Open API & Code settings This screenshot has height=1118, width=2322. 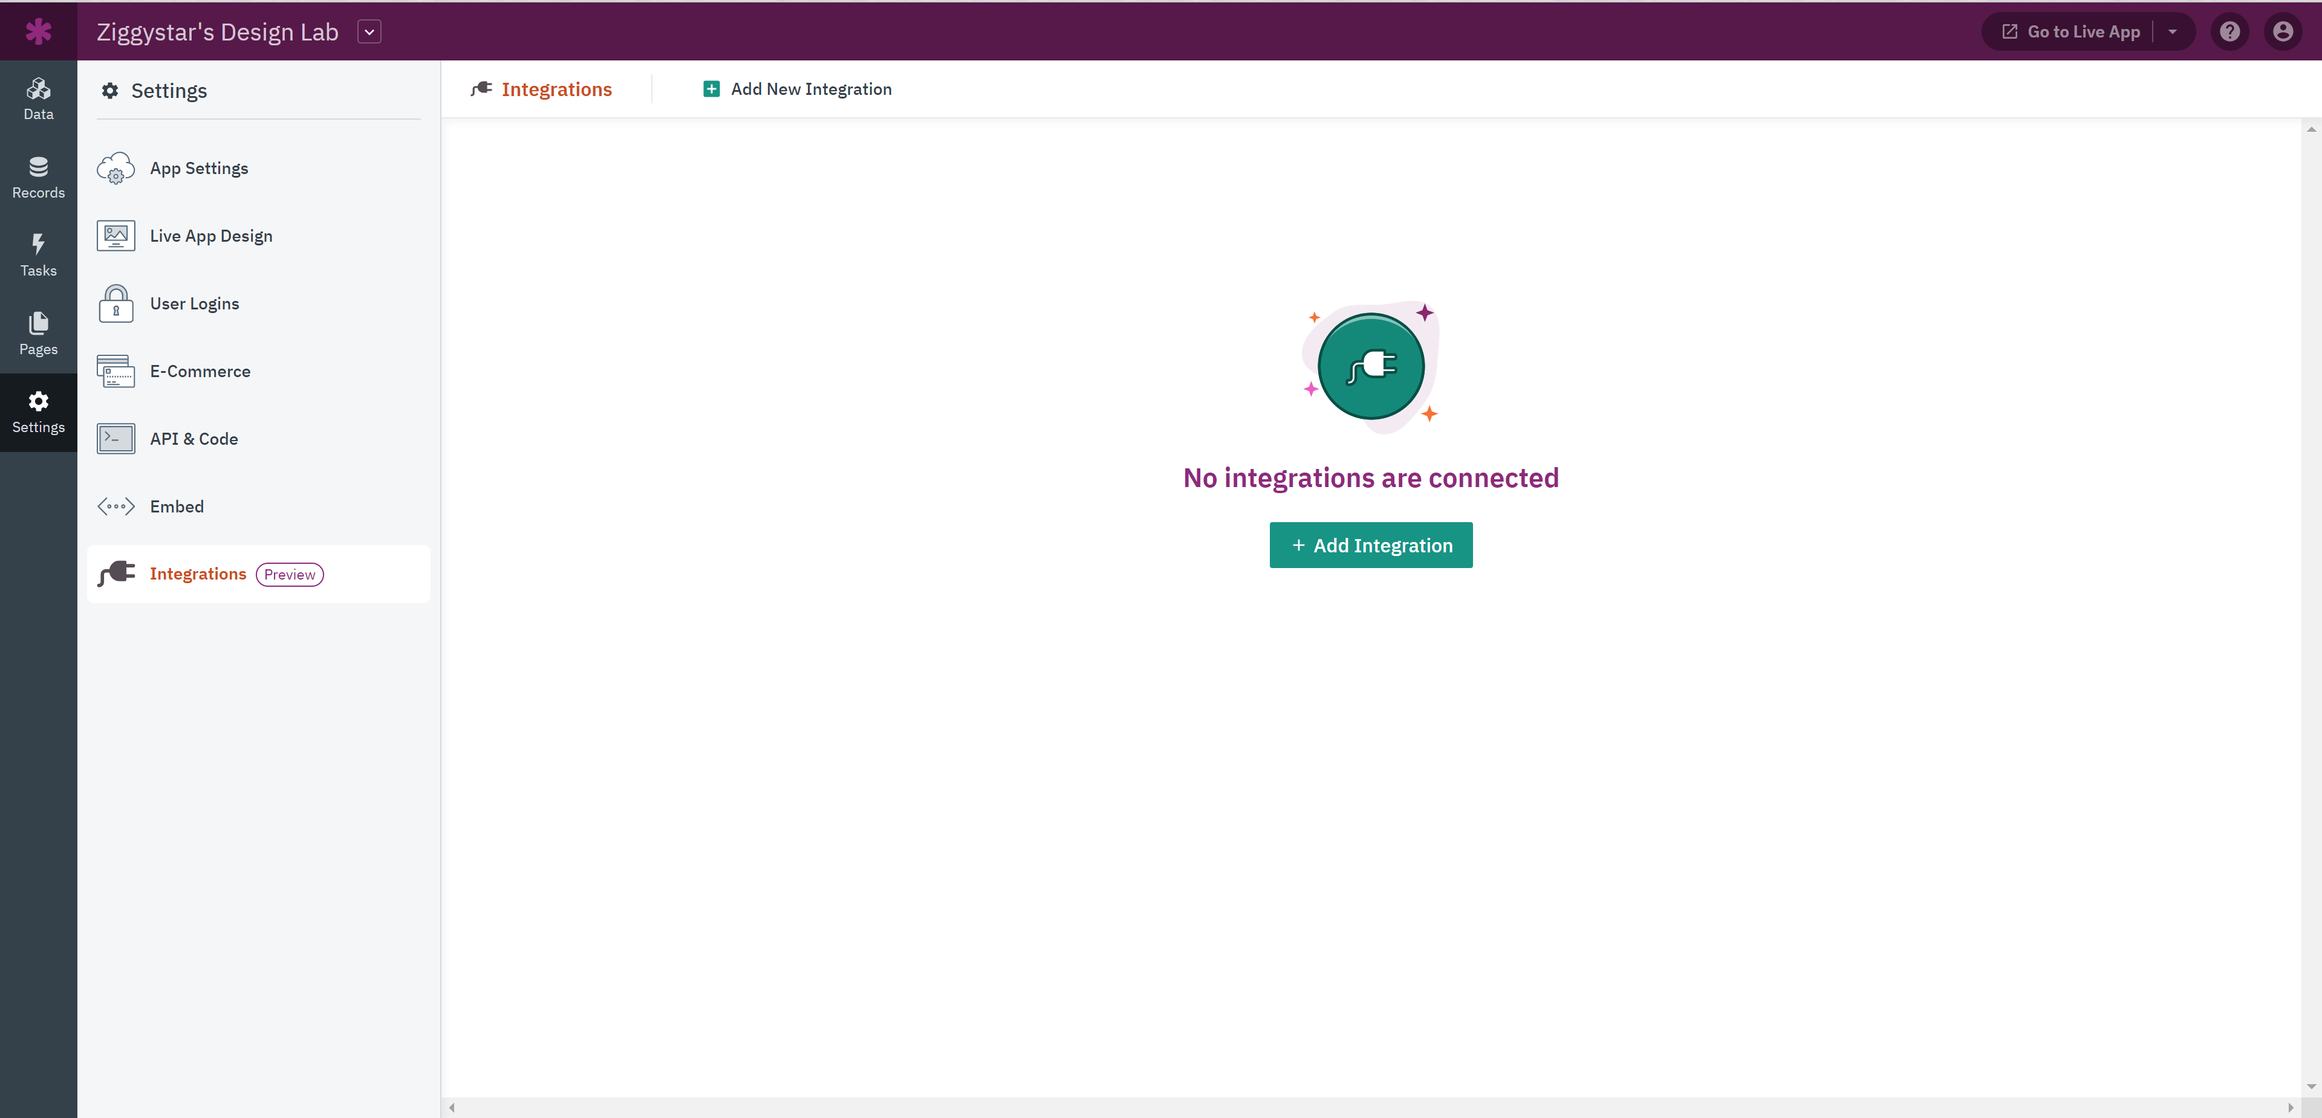(259, 439)
